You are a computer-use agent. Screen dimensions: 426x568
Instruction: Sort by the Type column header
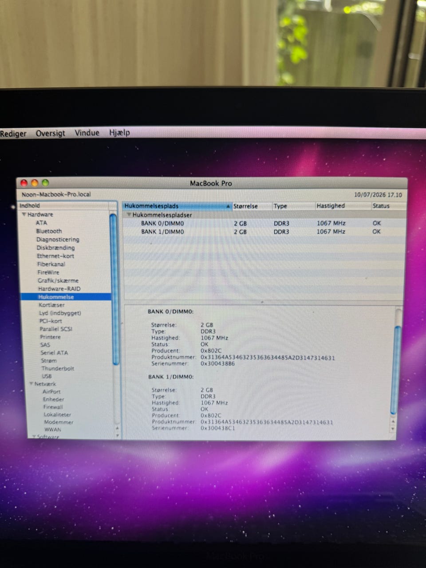click(x=293, y=206)
